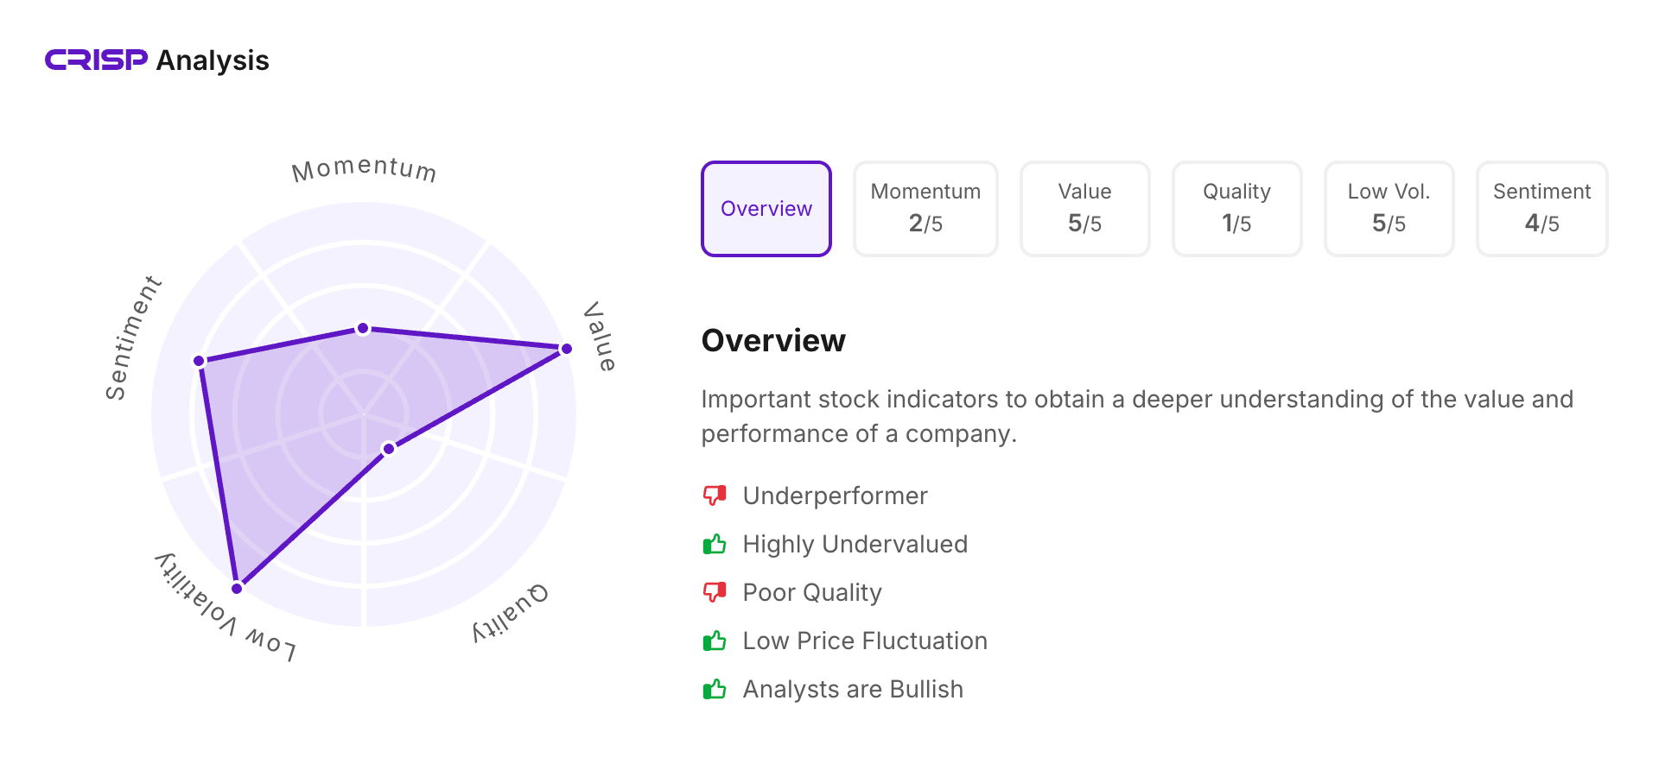This screenshot has height=770, width=1678.
Task: Click the thumbs-up icon beside Low Price Fluctuation
Action: tap(715, 641)
